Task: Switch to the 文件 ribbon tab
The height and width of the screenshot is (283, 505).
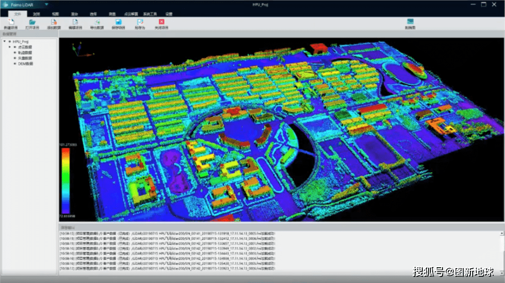Action: click(18, 14)
